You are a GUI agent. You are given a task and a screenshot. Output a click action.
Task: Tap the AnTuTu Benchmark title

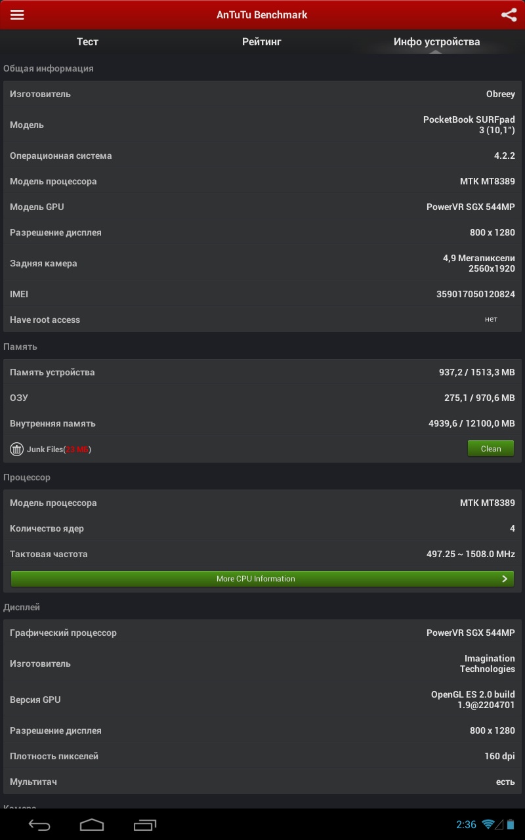pos(262,15)
